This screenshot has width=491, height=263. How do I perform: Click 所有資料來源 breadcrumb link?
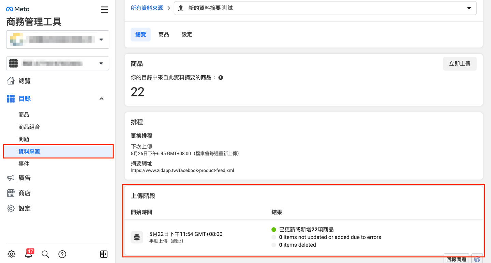(x=147, y=8)
